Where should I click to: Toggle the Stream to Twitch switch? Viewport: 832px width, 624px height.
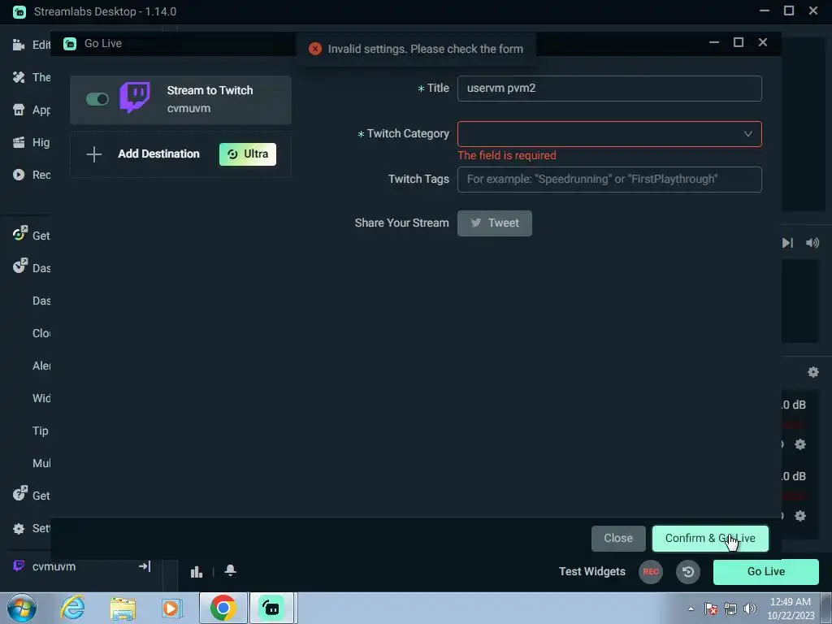(97, 99)
